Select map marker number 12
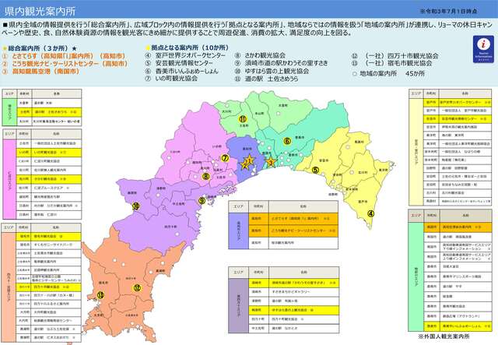Viewport: 498px width, 345px height. click(137, 287)
